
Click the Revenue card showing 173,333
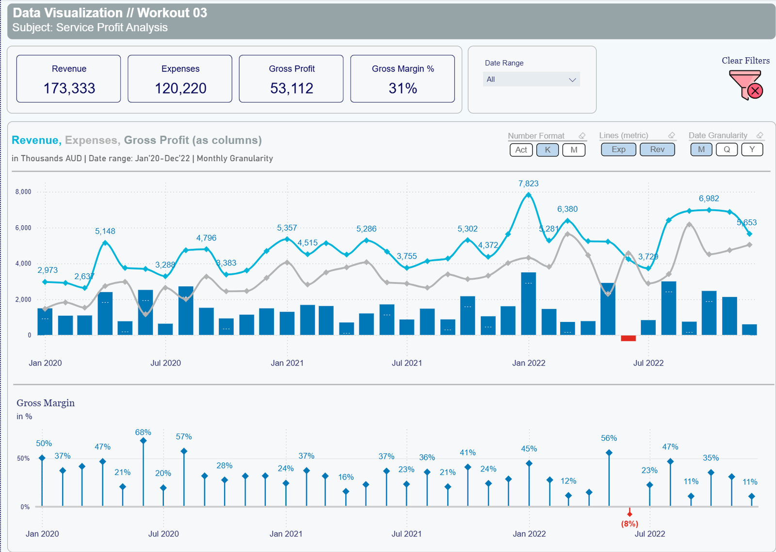click(68, 79)
